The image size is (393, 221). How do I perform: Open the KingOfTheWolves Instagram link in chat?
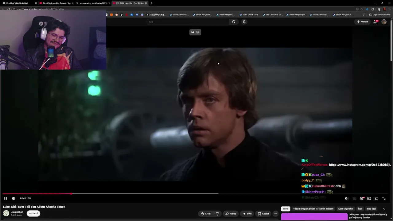pyautogui.click(x=360, y=165)
